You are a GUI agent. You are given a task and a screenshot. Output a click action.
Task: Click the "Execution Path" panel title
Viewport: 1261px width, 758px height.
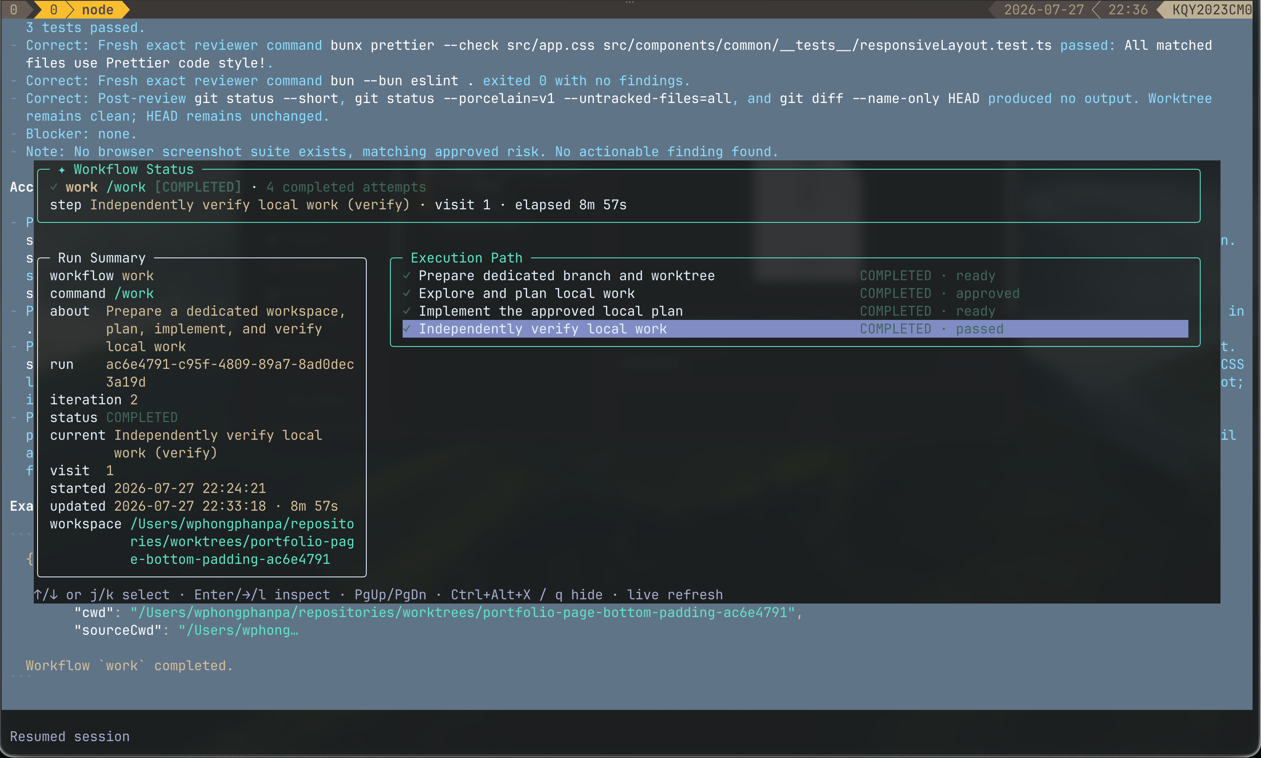pyautogui.click(x=466, y=258)
